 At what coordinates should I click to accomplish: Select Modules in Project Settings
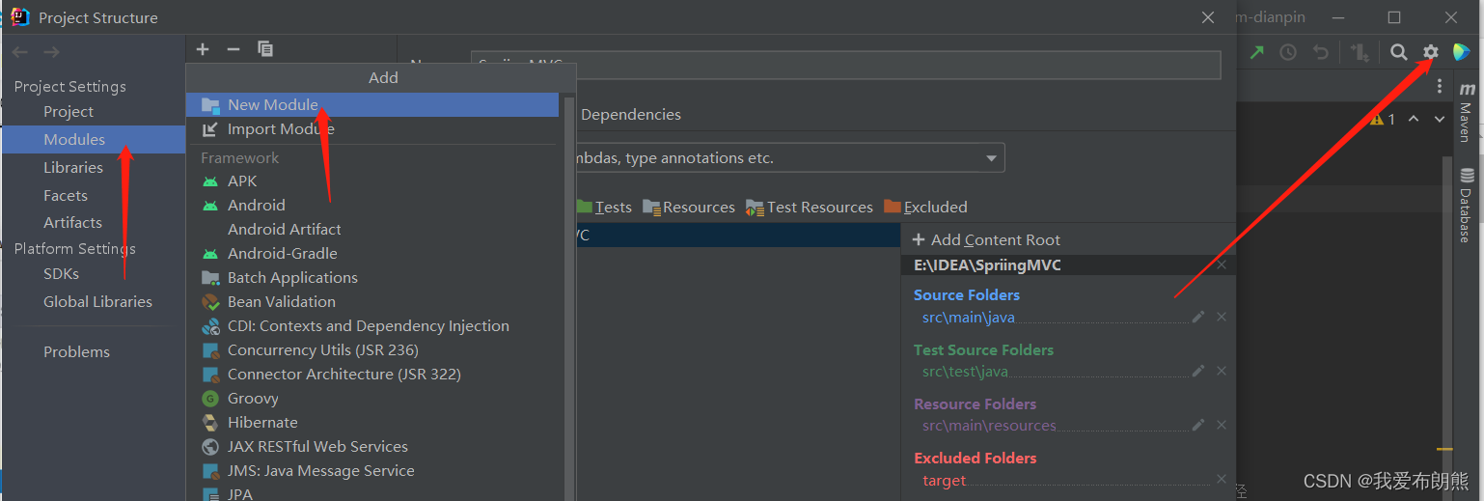pos(94,139)
